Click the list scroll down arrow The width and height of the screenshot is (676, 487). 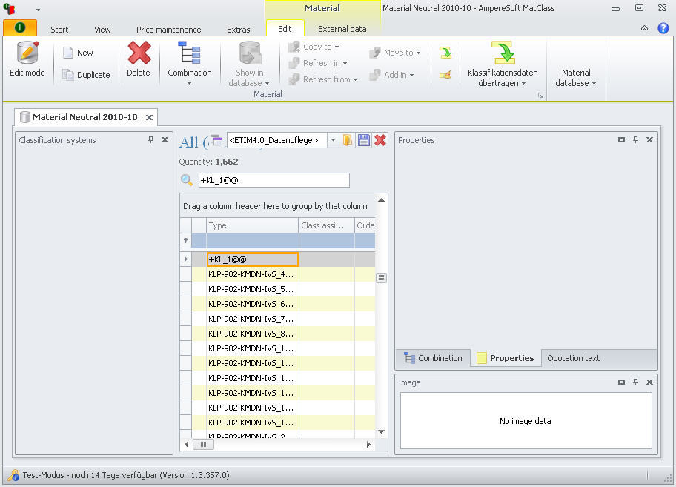coord(381,431)
